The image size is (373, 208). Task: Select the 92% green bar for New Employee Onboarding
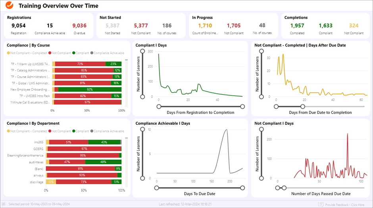(89, 89)
